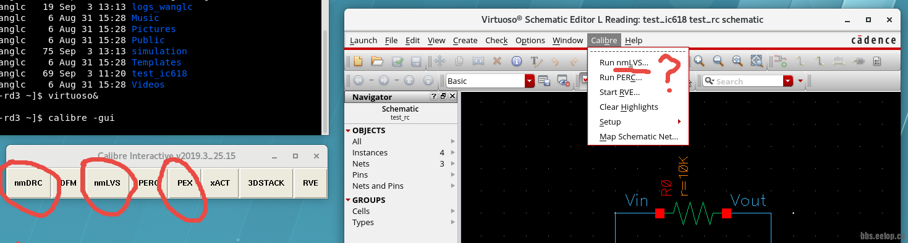The width and height of the screenshot is (908, 243).
Task: Open the Launch menu
Action: [363, 40]
